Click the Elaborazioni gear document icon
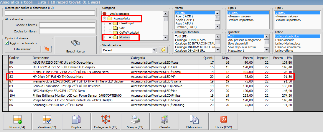323x132 pixels. 194,119
